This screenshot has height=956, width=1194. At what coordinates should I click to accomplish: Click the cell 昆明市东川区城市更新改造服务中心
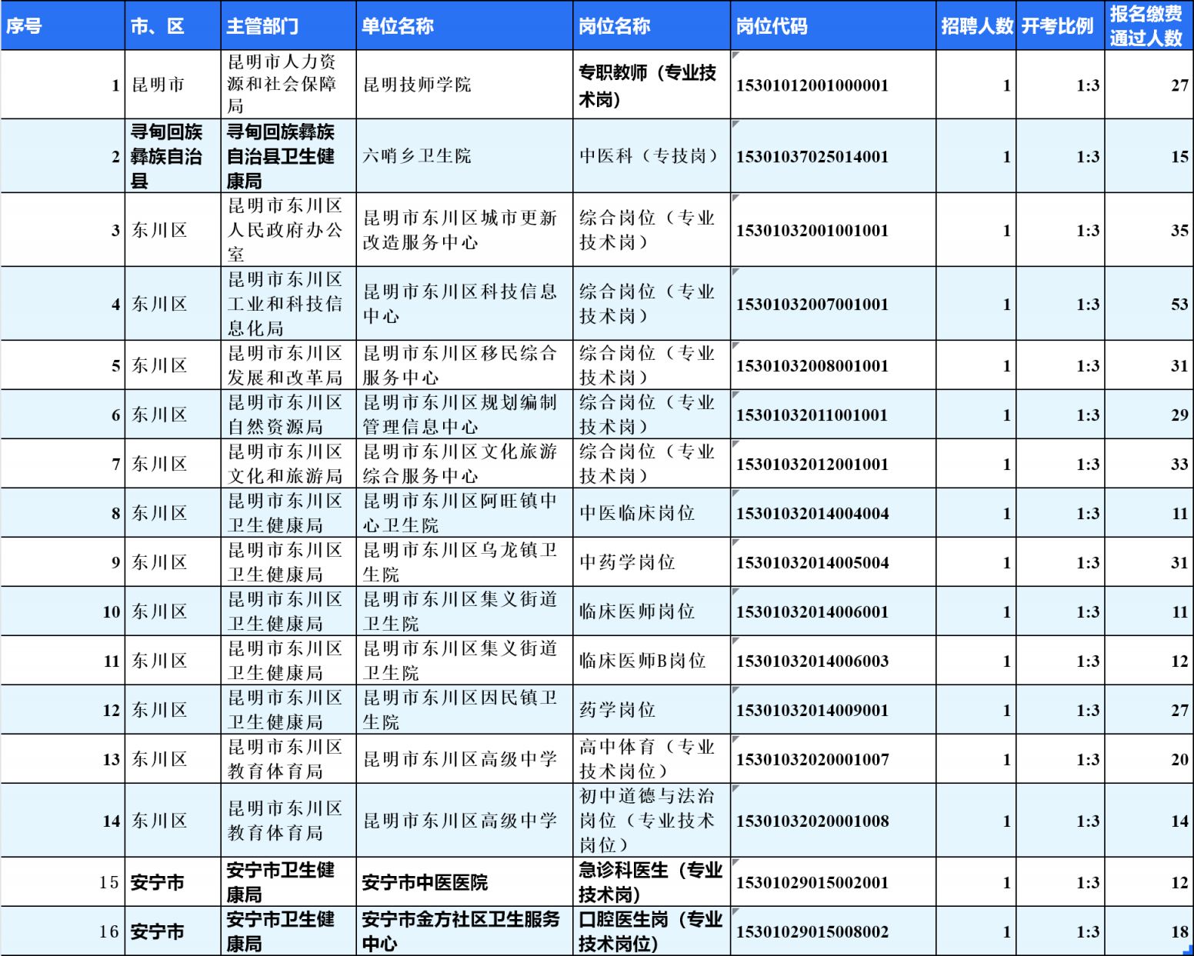click(465, 230)
